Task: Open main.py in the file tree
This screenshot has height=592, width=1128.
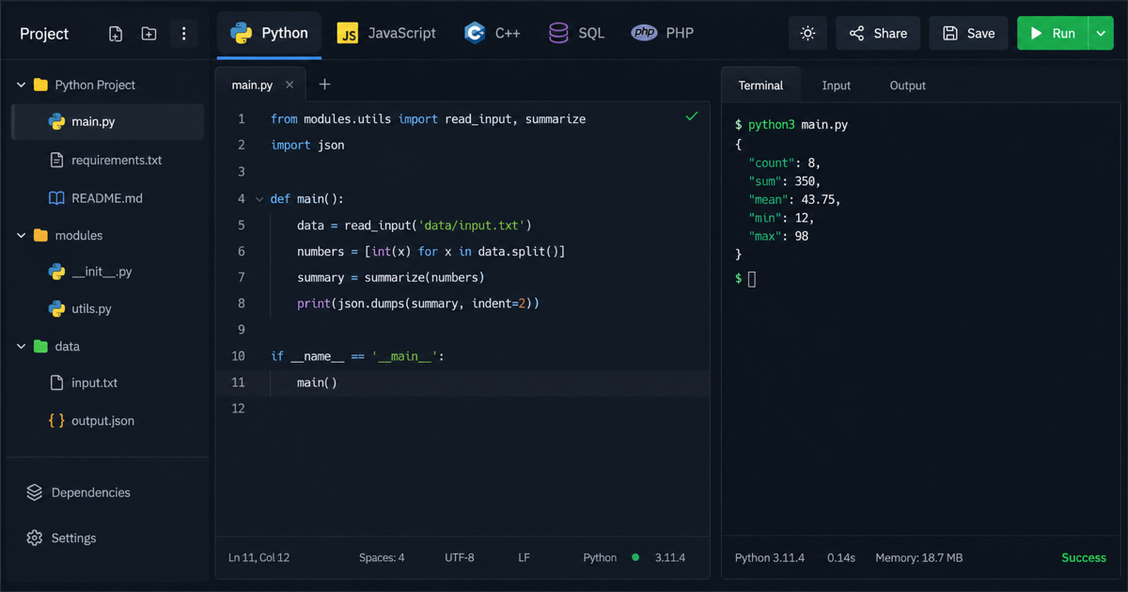Action: point(107,121)
